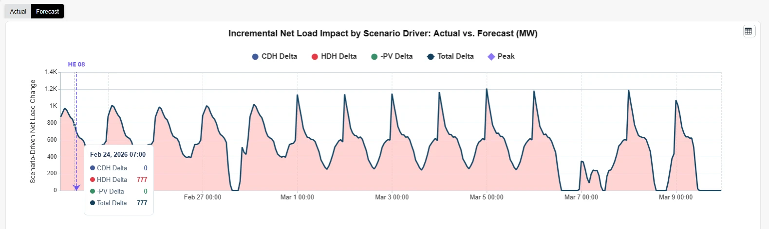Click the 1.2K y-axis label
The width and height of the screenshot is (769, 229).
pos(51,89)
